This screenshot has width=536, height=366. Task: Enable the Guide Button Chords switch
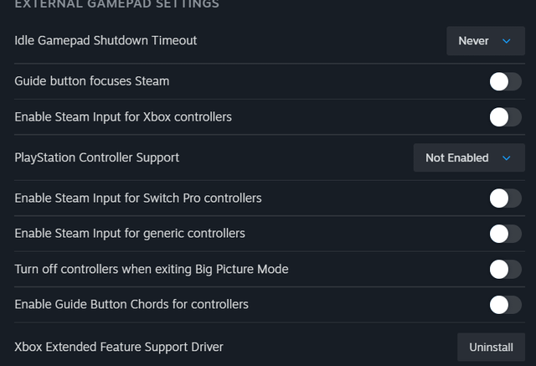506,305
